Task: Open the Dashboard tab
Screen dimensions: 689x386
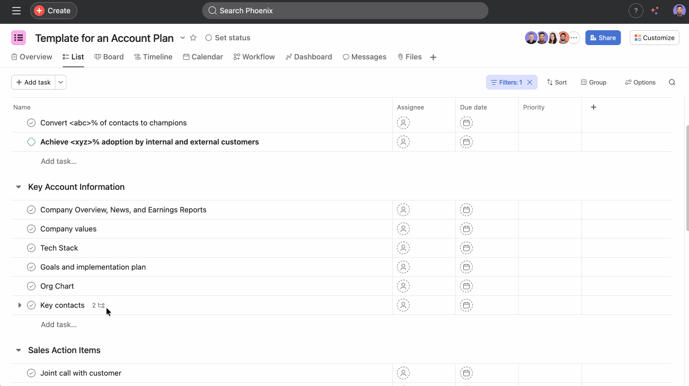Action: (308, 57)
